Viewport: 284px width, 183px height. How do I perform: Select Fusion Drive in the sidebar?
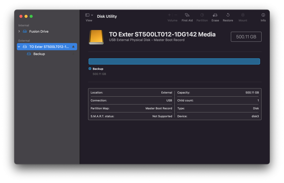(39, 32)
